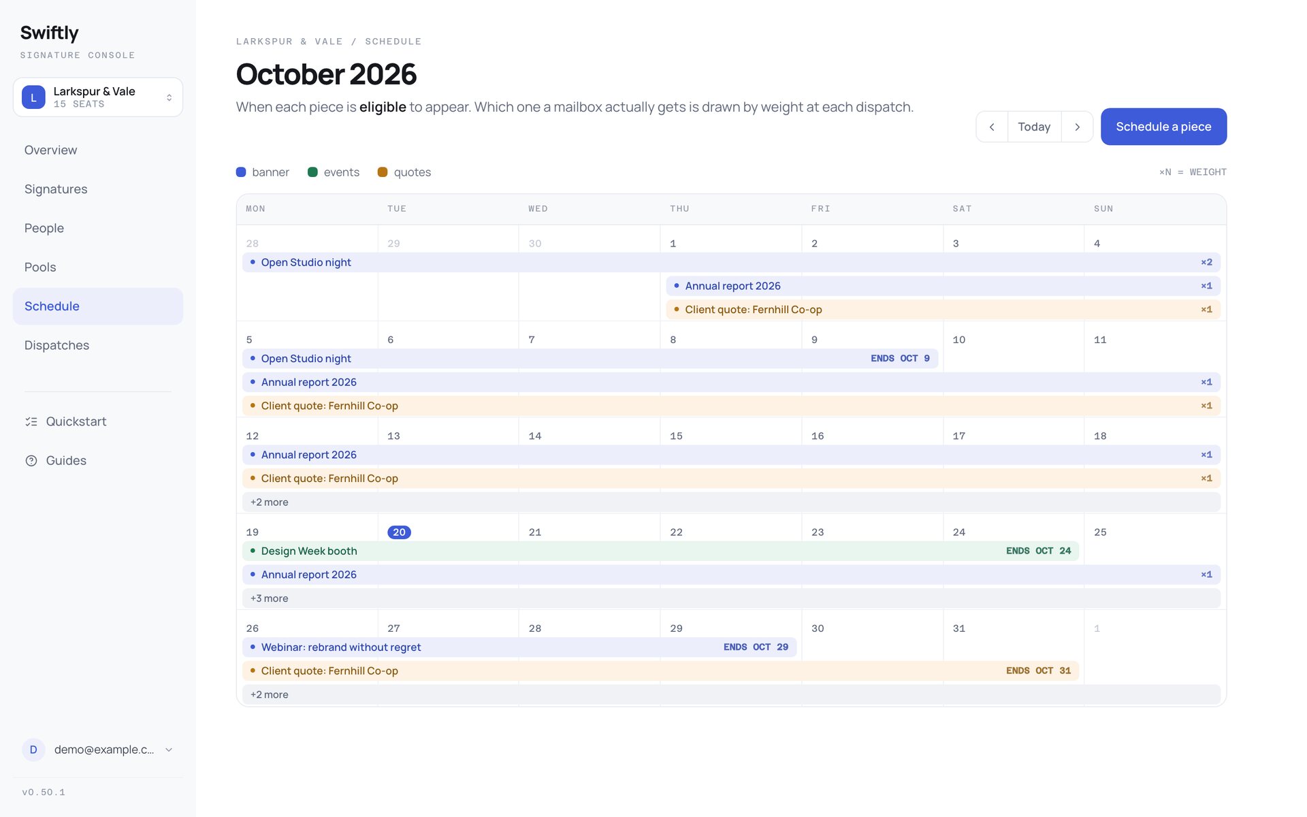Click the Larkspur & Vale workspace avatar
The image size is (1307, 817).
33,97
